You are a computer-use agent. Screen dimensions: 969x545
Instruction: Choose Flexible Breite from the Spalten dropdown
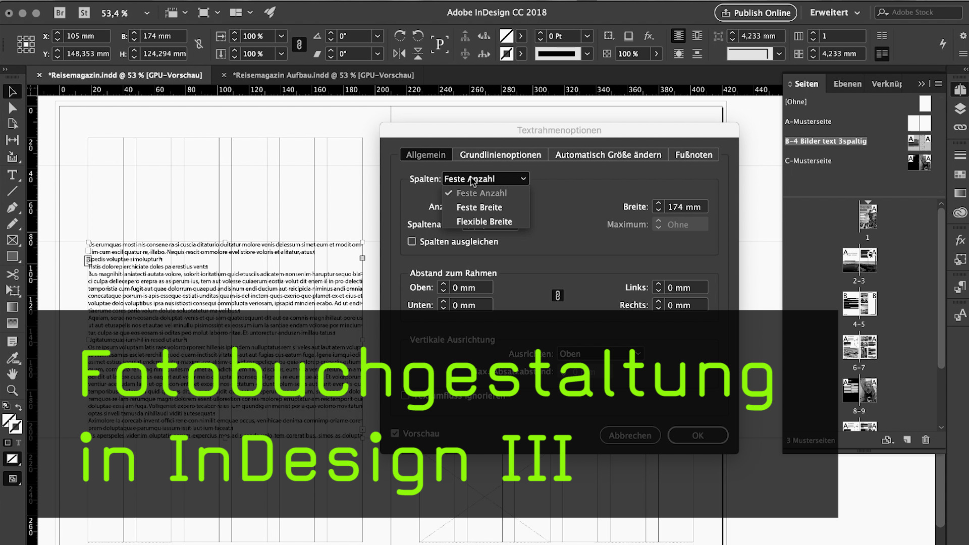pos(484,221)
